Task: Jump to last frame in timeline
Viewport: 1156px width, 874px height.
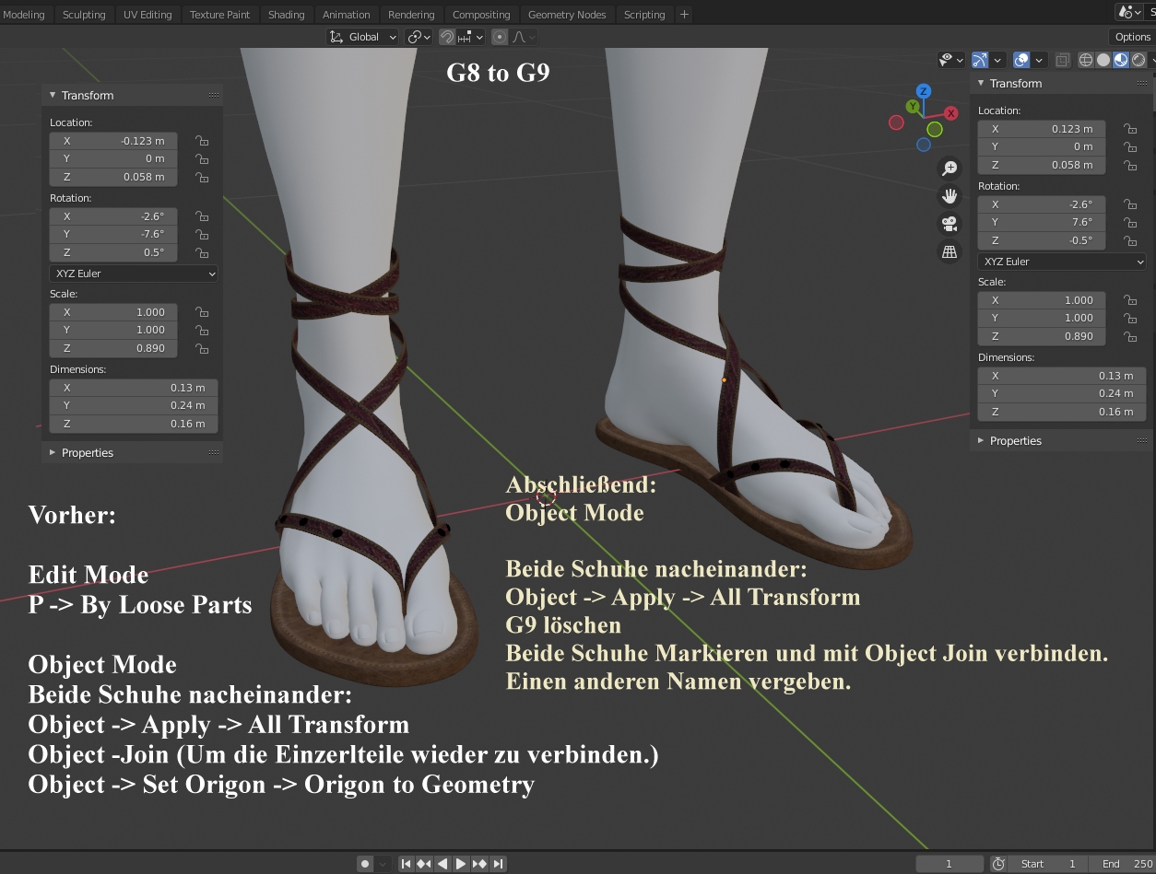Action: coord(498,864)
